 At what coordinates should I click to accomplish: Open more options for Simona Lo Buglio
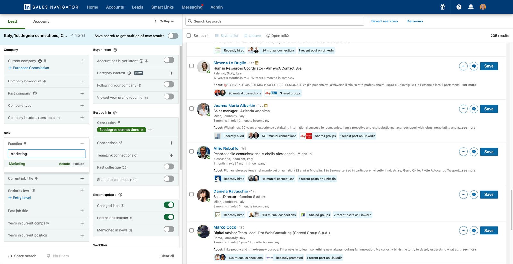click(463, 66)
